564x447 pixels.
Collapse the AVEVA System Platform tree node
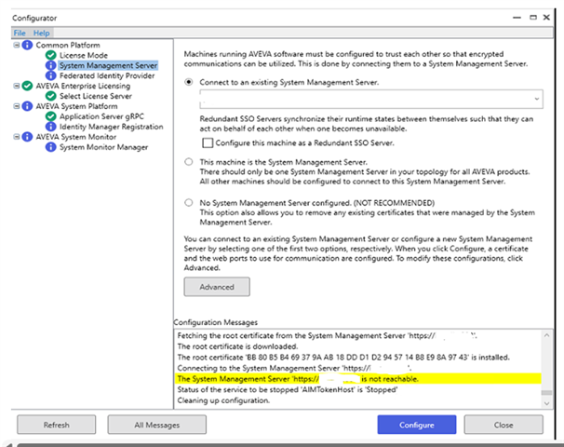click(x=16, y=106)
